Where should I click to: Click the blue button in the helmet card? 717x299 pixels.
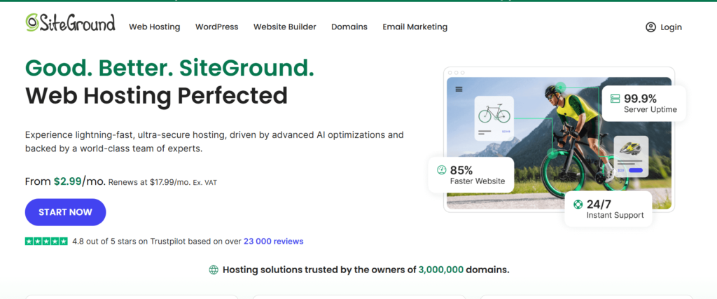636,171
